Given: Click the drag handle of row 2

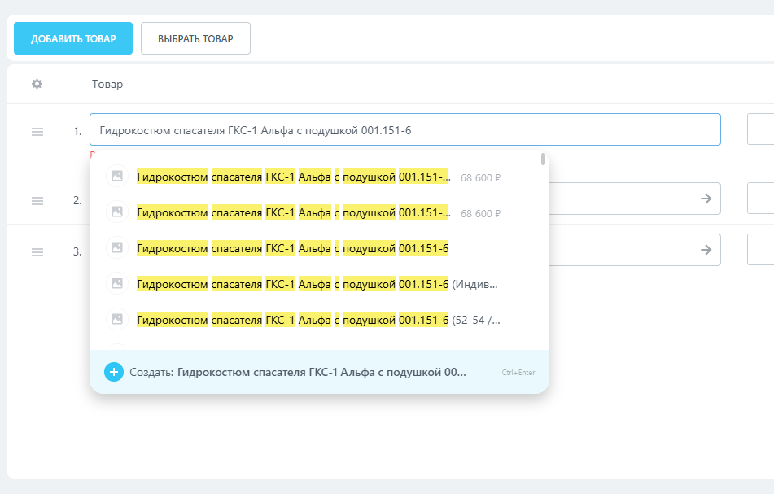Looking at the screenshot, I should [37, 200].
